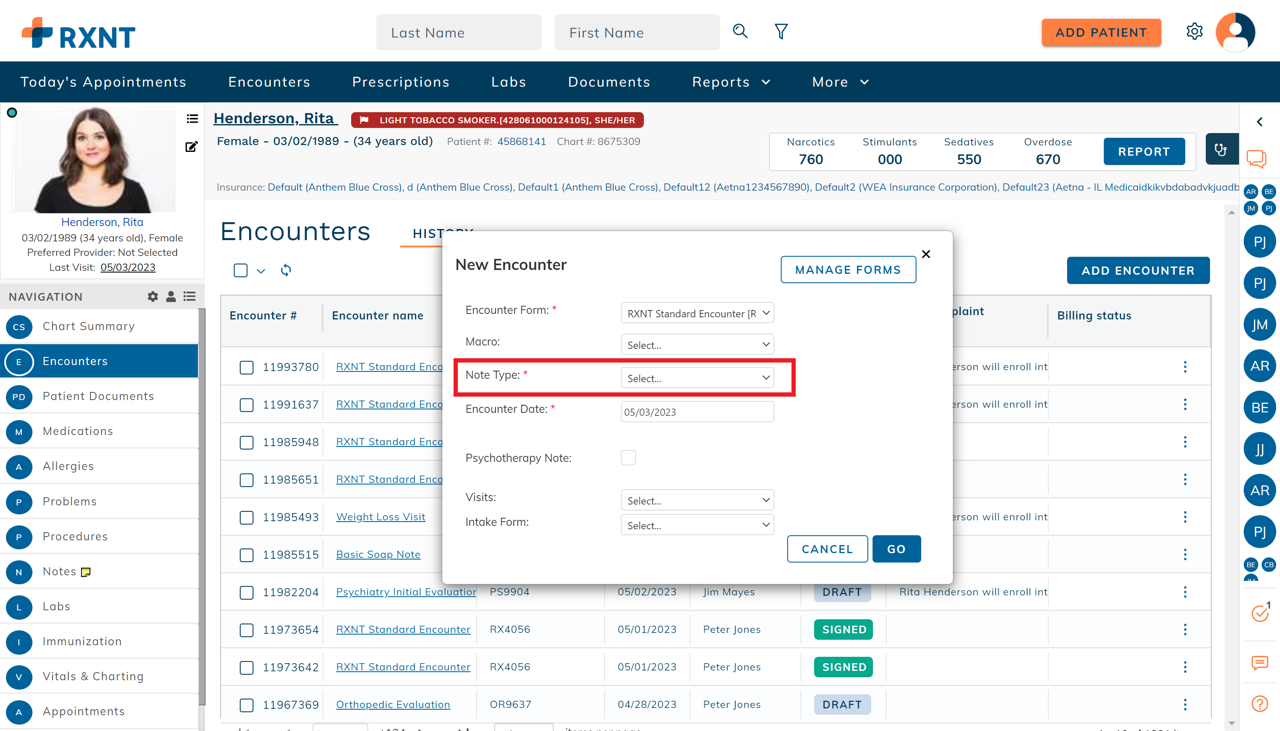This screenshot has width=1280, height=731.
Task: Select checkbox for encounter 11991637
Action: click(247, 405)
